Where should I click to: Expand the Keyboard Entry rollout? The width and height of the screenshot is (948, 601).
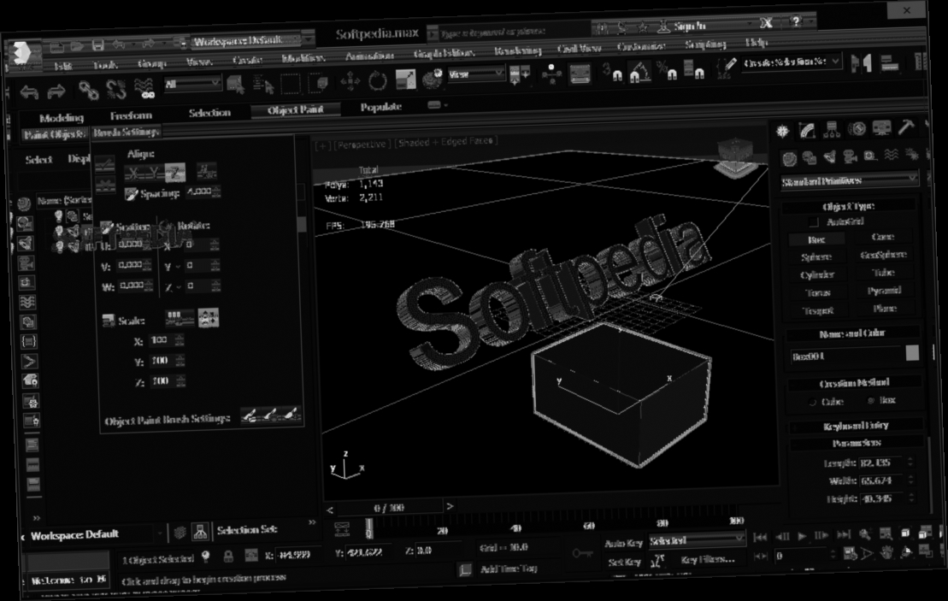856,426
